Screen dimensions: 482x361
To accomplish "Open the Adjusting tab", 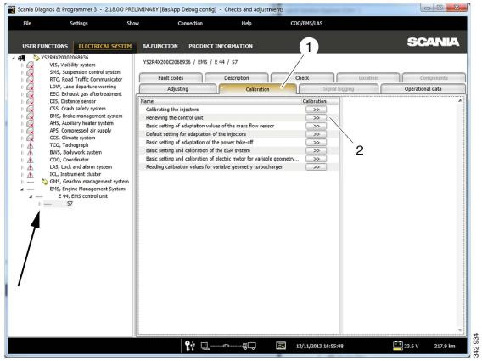I will point(177,89).
